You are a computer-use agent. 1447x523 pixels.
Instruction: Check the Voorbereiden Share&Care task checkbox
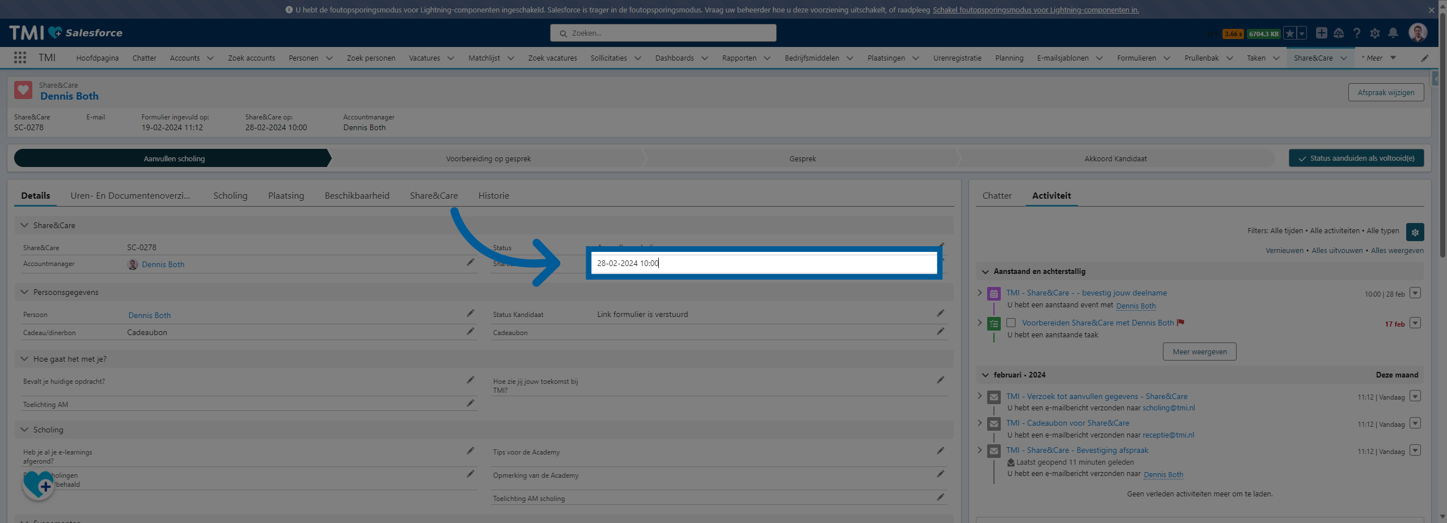click(1010, 323)
